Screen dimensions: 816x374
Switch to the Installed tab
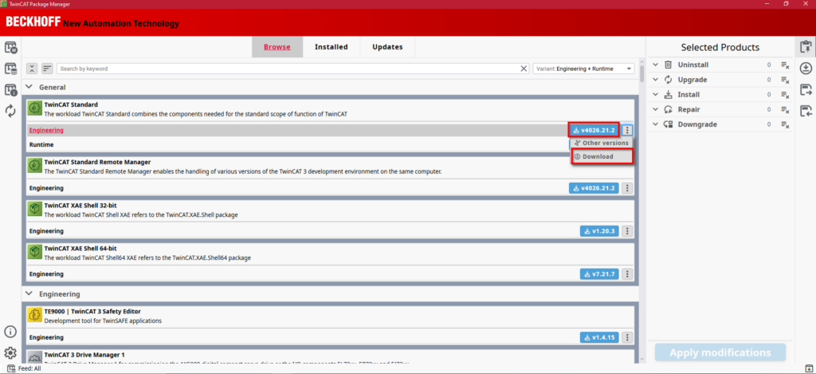(x=331, y=47)
